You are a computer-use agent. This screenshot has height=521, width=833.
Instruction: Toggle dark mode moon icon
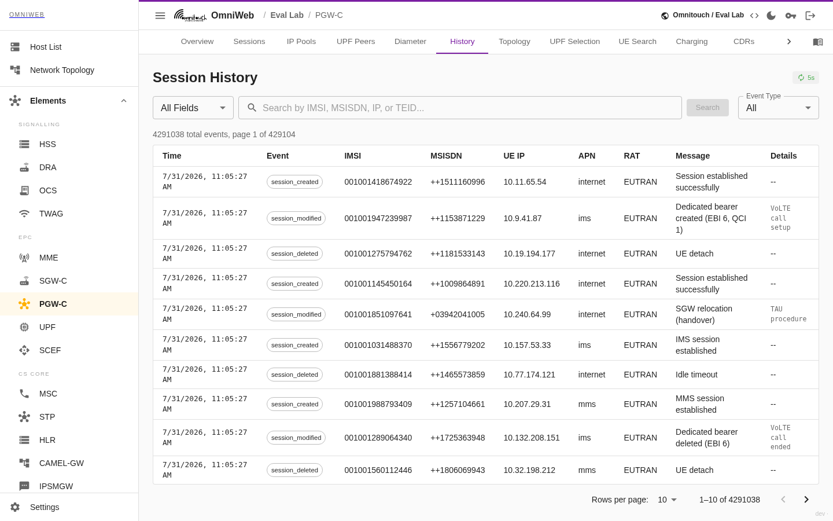pyautogui.click(x=771, y=16)
